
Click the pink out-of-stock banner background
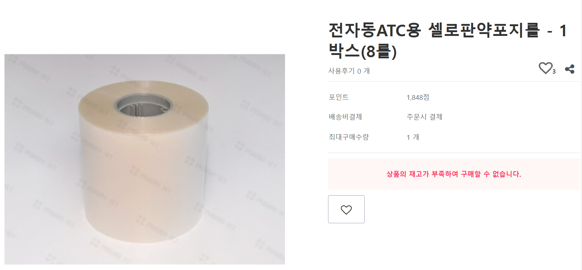point(454,174)
